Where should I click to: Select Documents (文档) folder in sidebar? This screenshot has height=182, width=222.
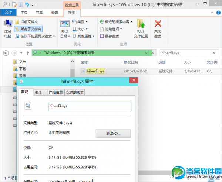[20, 62]
